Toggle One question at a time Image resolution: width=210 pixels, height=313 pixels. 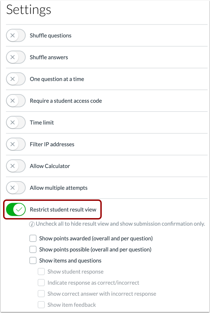pos(16,79)
